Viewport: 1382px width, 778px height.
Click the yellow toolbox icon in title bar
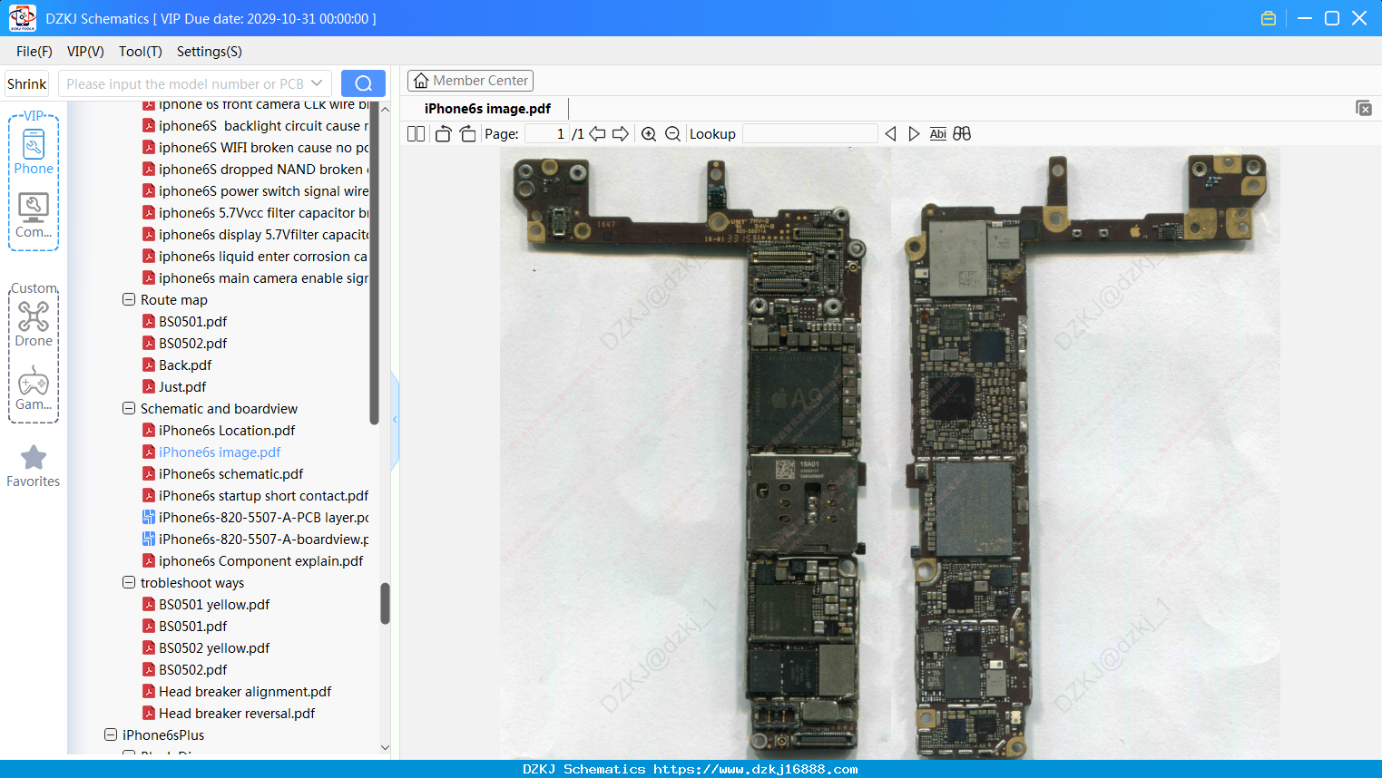click(x=1269, y=18)
